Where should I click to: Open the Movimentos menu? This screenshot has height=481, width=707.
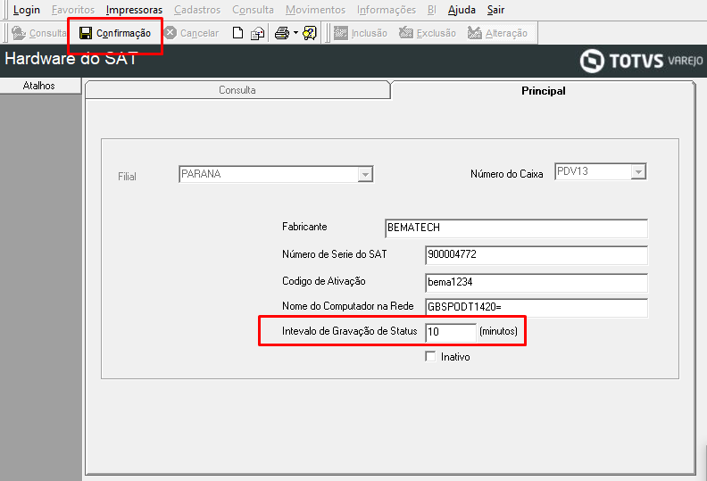(316, 10)
